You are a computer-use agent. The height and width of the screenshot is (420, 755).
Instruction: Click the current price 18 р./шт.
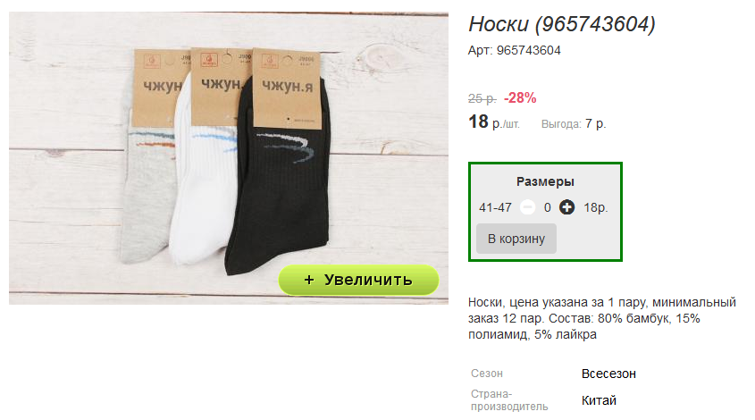(493, 122)
